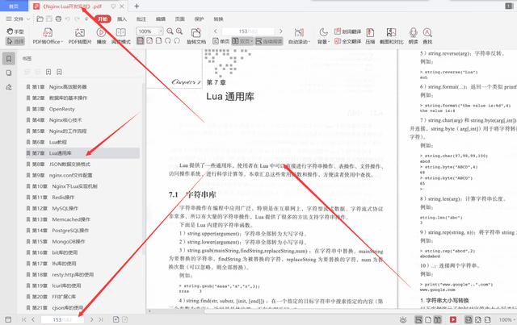Open 截图和对比 screenshot and compare

pos(391,36)
